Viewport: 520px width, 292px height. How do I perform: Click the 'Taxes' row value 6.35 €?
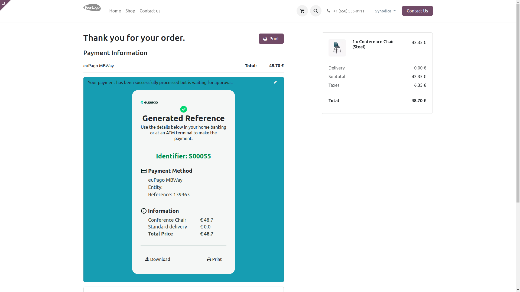[420, 85]
